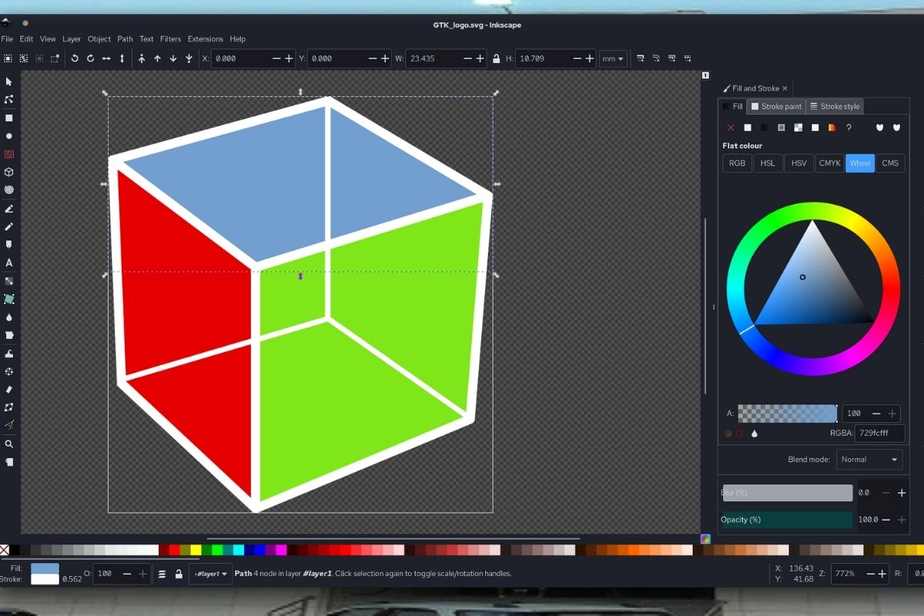Select the Text tool
Image resolution: width=924 pixels, height=616 pixels.
[x=9, y=263]
